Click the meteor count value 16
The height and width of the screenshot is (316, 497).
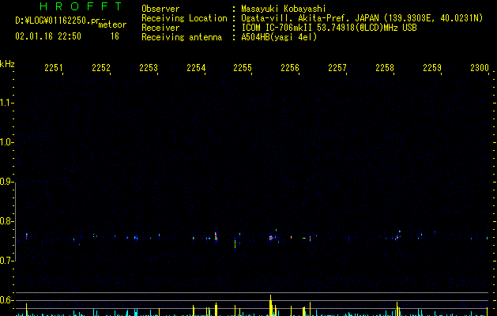tap(115, 36)
